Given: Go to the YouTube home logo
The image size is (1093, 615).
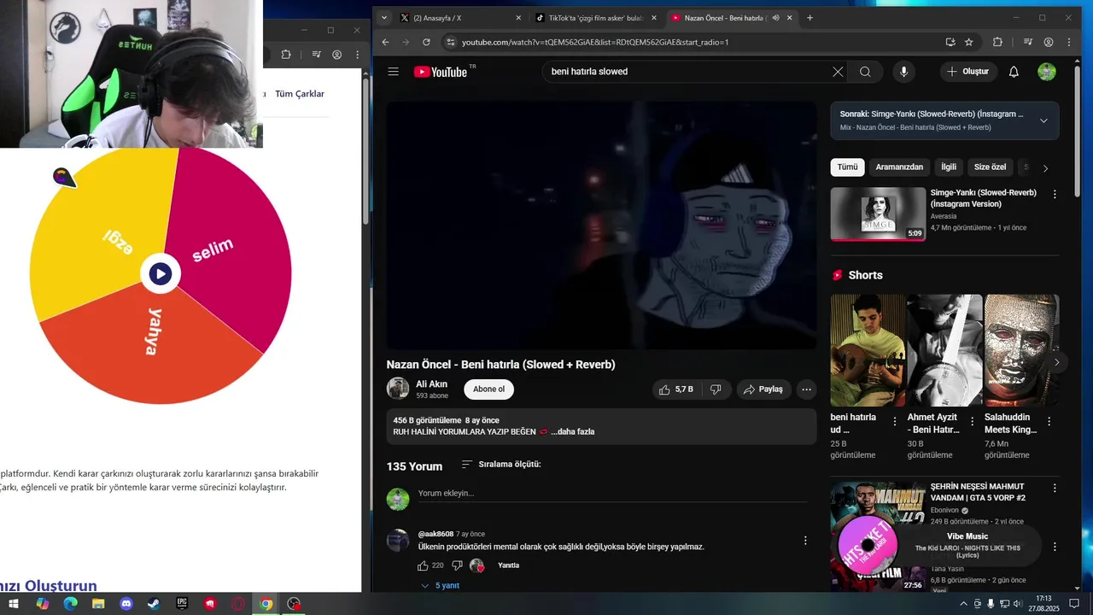Looking at the screenshot, I should (441, 72).
